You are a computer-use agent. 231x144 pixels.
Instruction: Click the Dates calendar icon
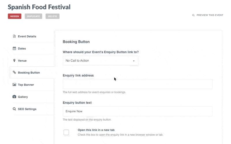click(14, 49)
